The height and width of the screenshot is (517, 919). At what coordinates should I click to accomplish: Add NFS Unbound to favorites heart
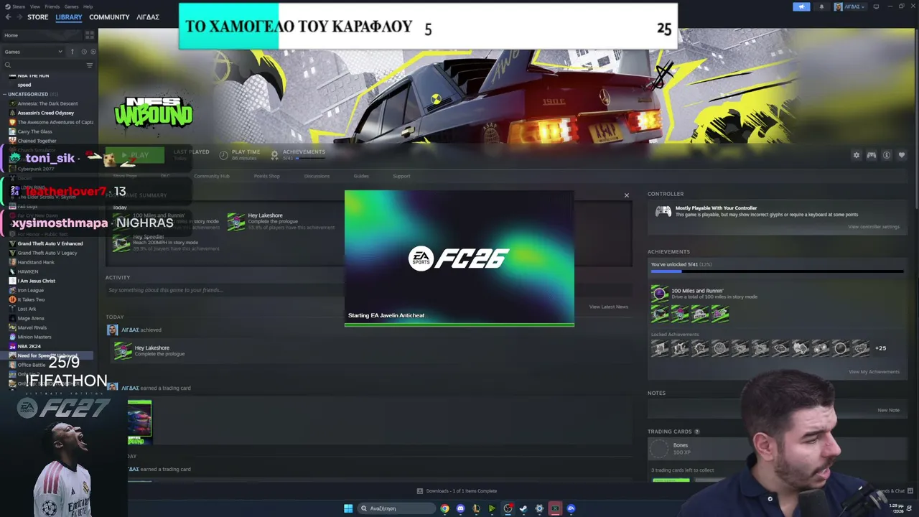[902, 155]
